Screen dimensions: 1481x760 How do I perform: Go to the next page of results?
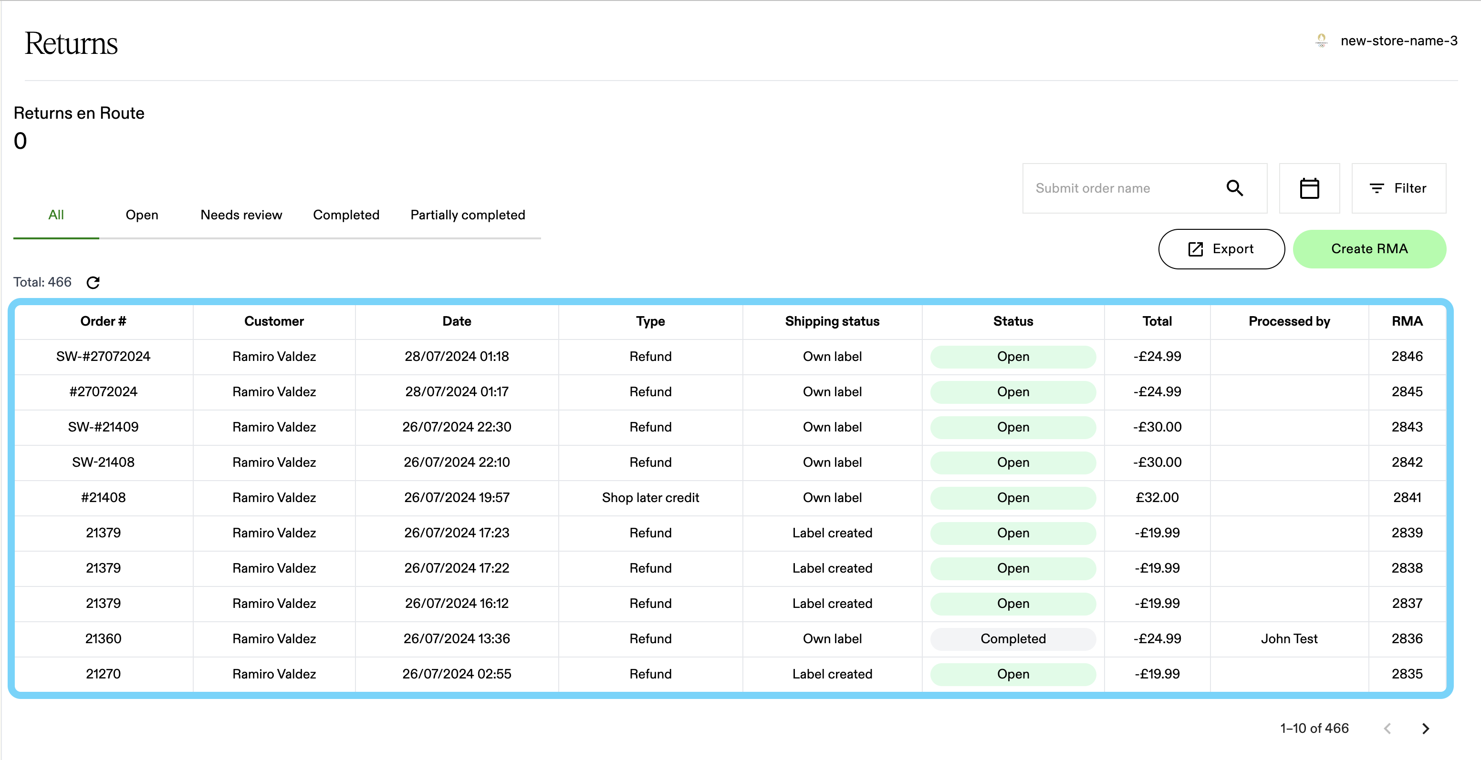[x=1425, y=729]
